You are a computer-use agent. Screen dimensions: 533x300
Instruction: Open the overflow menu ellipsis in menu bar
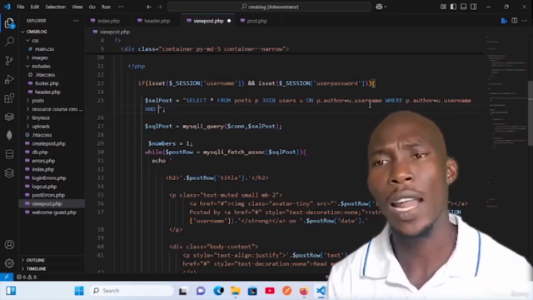(x=121, y=7)
